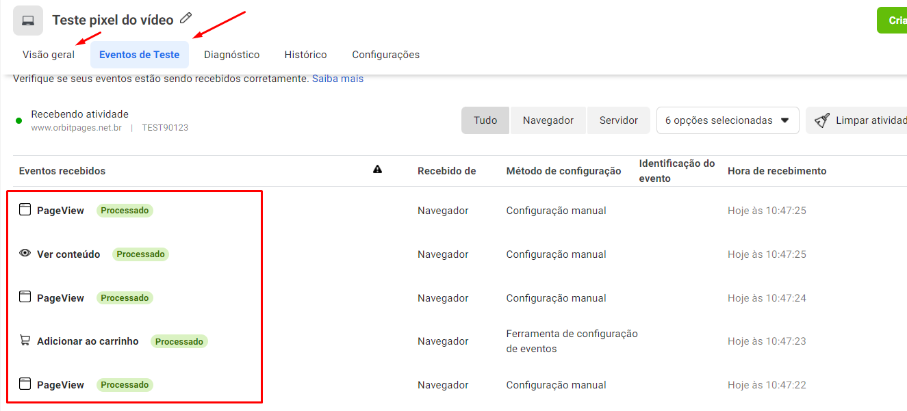
Task: Click the warning triangle column icon
Action: pos(377,170)
